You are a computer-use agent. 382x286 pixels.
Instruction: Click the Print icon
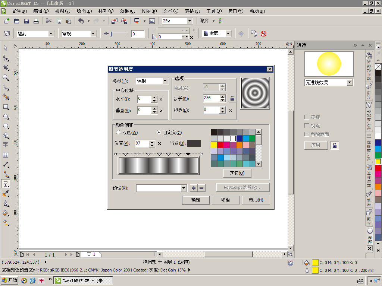tap(36, 21)
